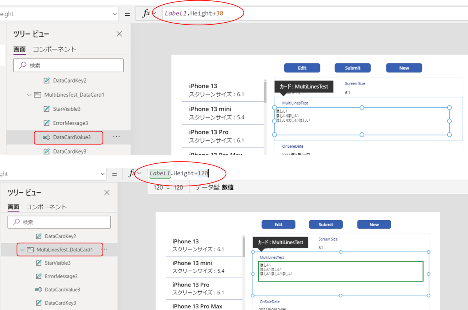Image resolution: width=468 pixels, height=310 pixels.
Task: Click the New button in upper app canvas
Action: click(x=404, y=68)
